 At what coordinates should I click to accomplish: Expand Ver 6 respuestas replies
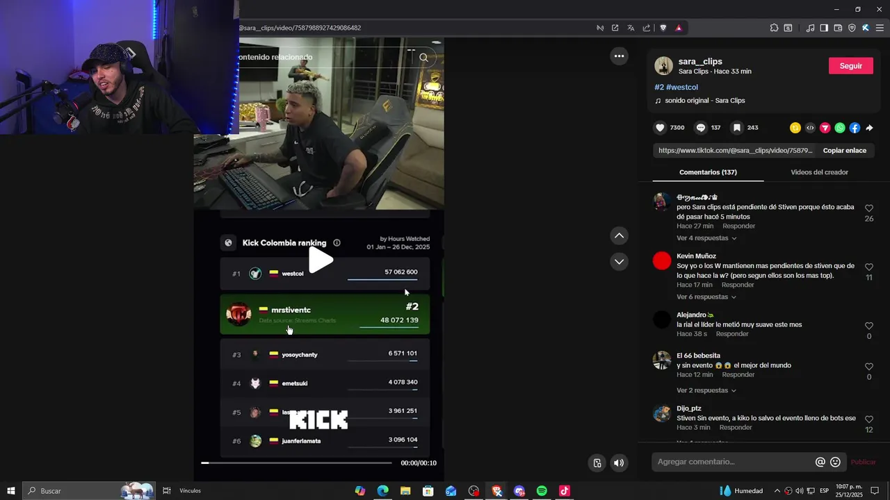(x=706, y=297)
